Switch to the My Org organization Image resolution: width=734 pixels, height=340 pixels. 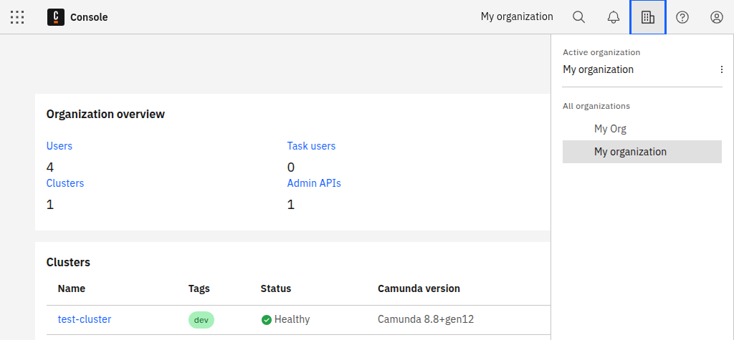coord(610,129)
